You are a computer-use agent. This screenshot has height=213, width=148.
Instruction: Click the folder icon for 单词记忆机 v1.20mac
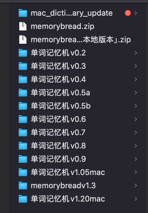[x=23, y=199]
